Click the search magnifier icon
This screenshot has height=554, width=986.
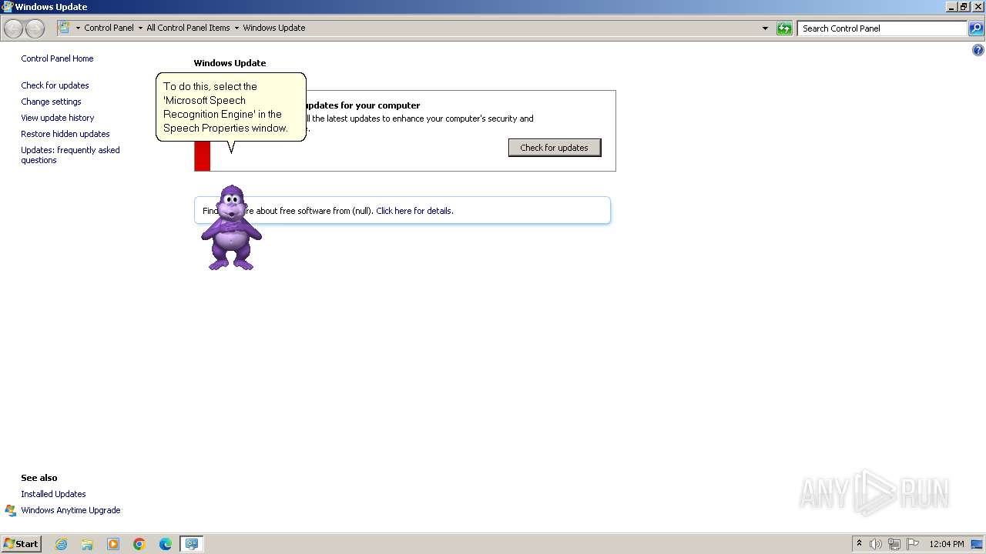point(976,28)
